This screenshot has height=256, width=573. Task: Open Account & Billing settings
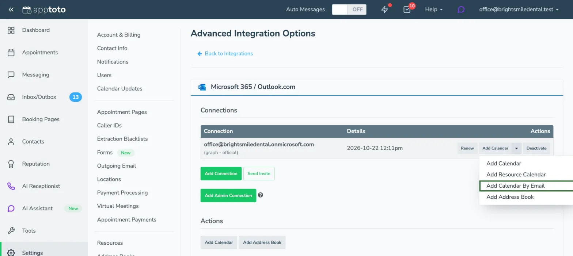[x=119, y=35]
